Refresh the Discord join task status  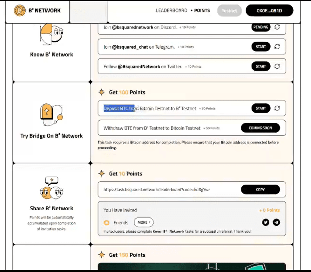[x=277, y=27]
